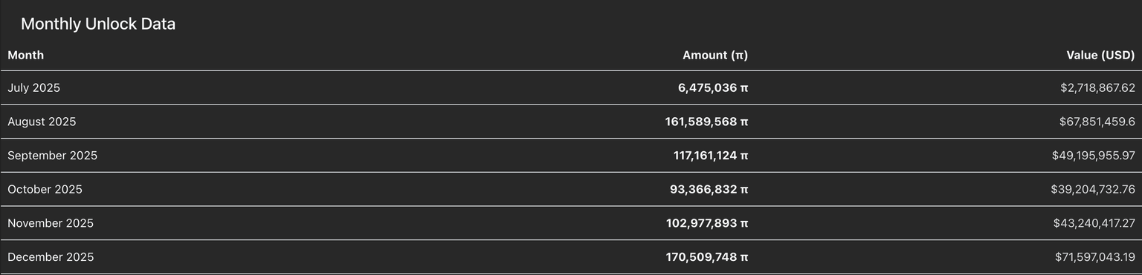The height and width of the screenshot is (275, 1142).
Task: Click the Value (USD) column header
Action: (x=1100, y=55)
